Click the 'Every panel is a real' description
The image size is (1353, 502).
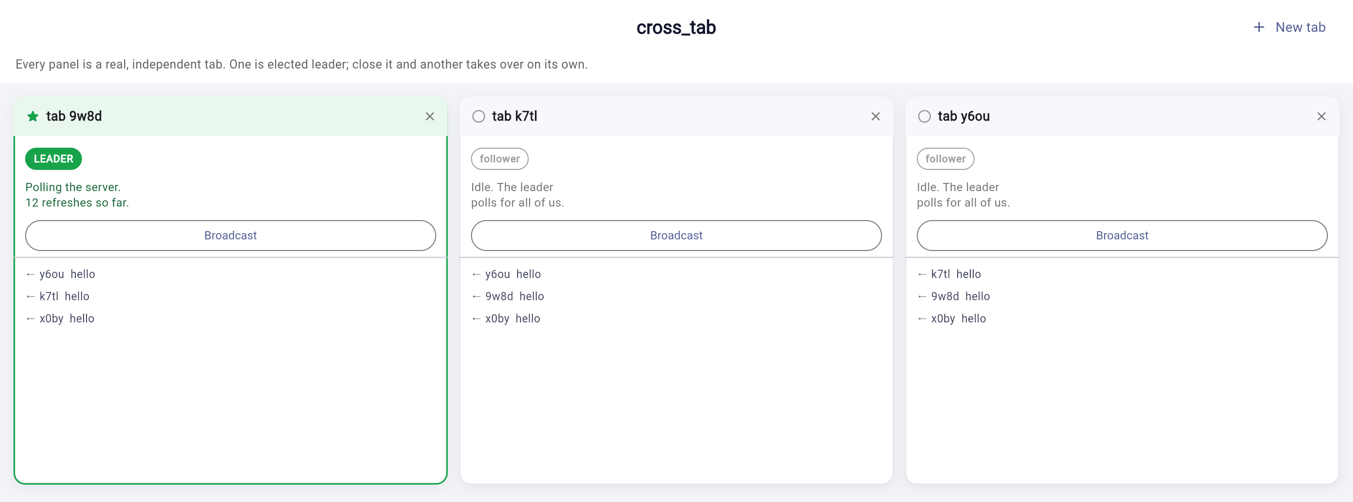(302, 65)
